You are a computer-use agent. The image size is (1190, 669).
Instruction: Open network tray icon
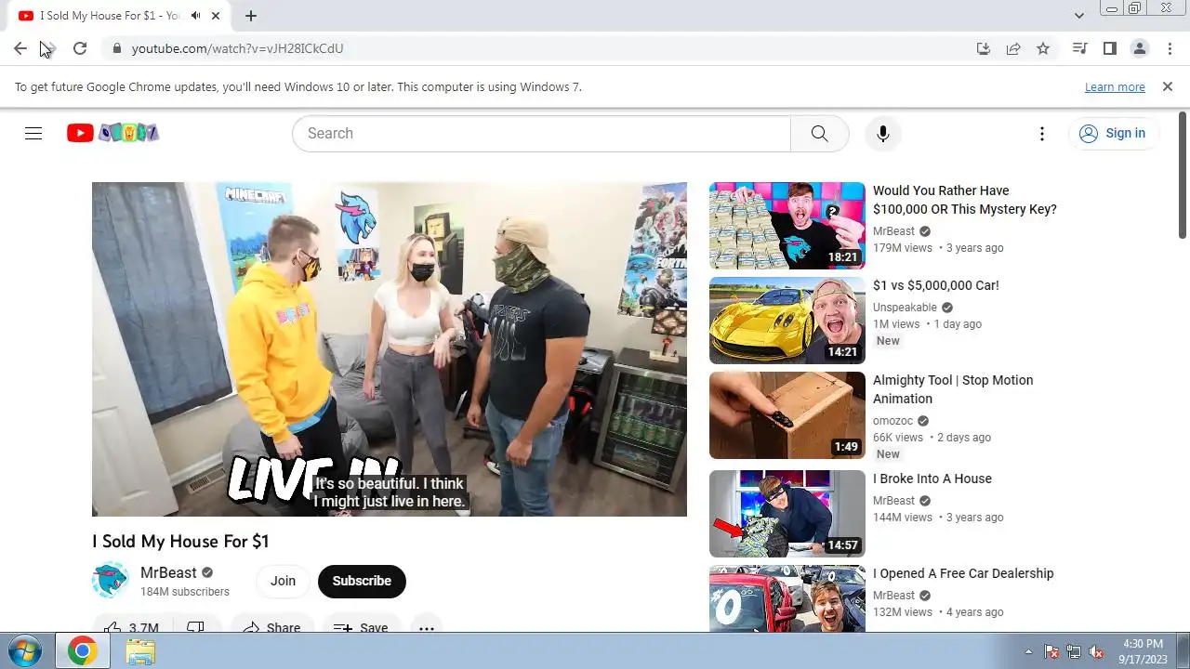[1074, 651]
